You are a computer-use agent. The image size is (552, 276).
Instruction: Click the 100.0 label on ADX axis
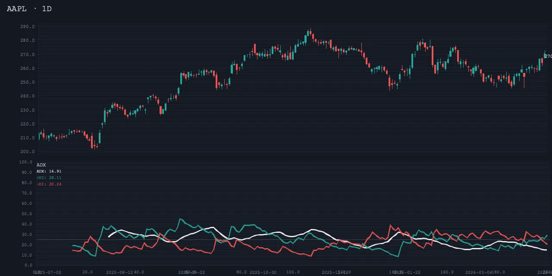[x=26, y=162]
